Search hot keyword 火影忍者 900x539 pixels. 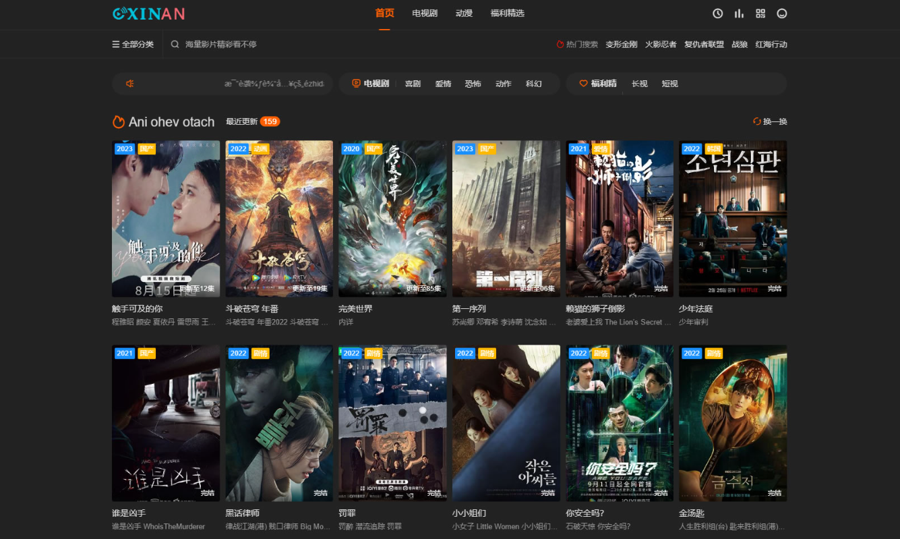[661, 45]
